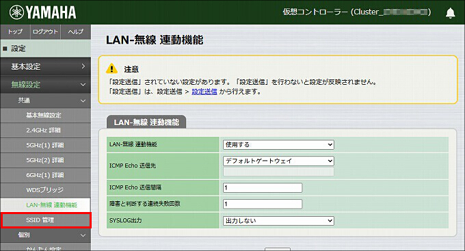Collapse the 無線設定 menu
Viewport: 465px width, 251px height.
45,85
